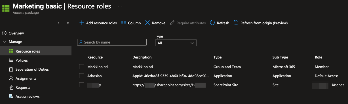
Task: Click Require attributes label
Action: click(191, 23)
